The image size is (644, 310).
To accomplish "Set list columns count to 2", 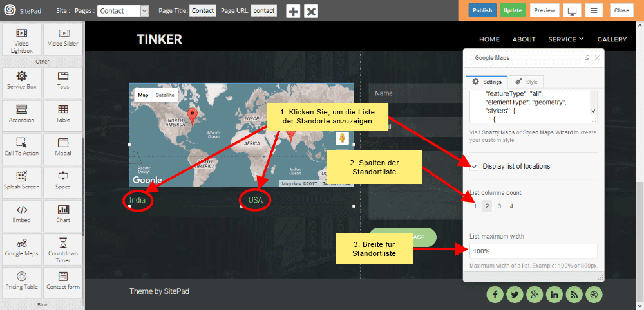I will [x=487, y=206].
